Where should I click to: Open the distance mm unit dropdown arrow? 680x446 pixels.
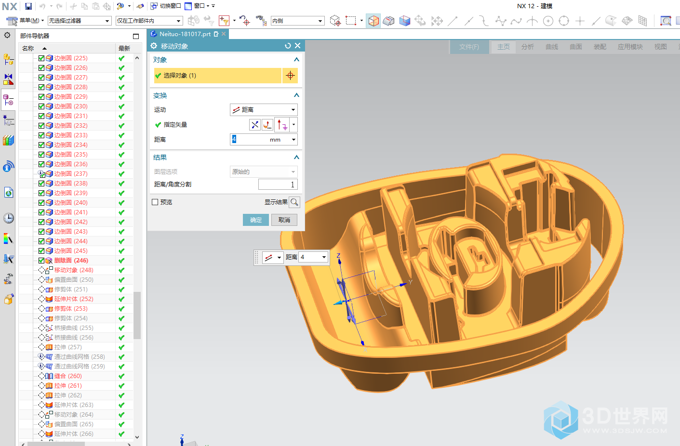coord(293,140)
